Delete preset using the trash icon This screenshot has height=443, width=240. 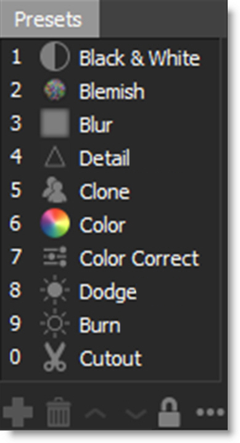pos(59,412)
